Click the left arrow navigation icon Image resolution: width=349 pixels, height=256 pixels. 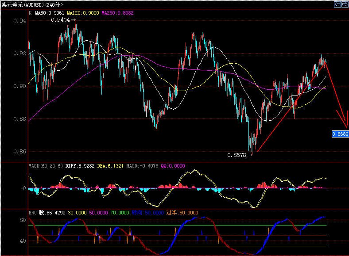pos(337,4)
